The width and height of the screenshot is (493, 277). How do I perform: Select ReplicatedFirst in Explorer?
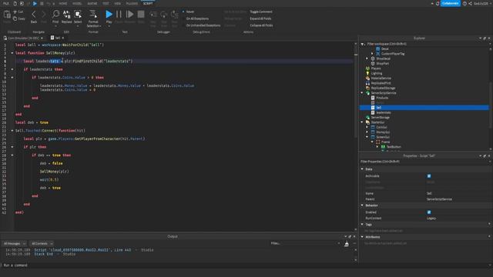(x=381, y=83)
